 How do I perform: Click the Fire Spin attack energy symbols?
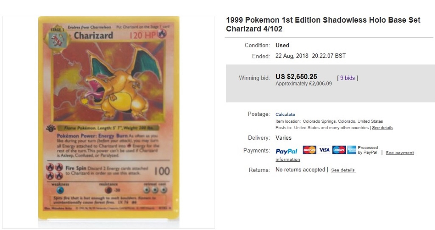click(x=55, y=171)
